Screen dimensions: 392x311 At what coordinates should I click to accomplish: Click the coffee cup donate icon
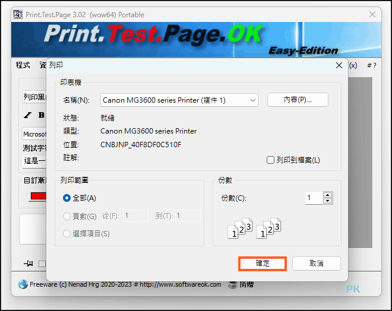click(x=233, y=284)
